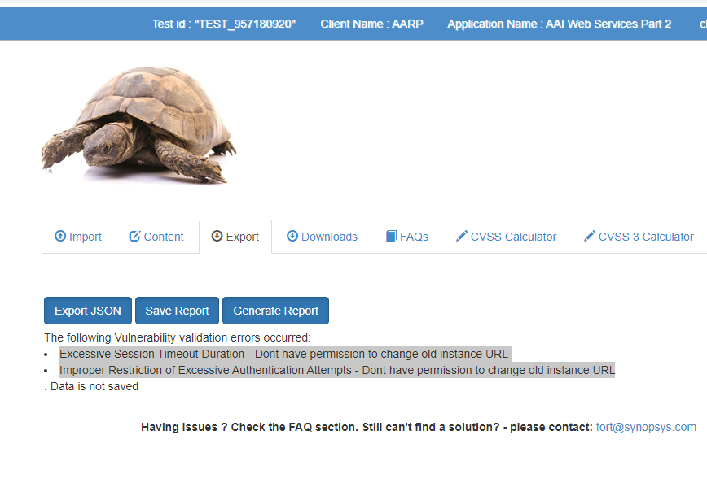Click the Test id TEST_957180920 header text
The height and width of the screenshot is (483, 707).
[x=224, y=24]
